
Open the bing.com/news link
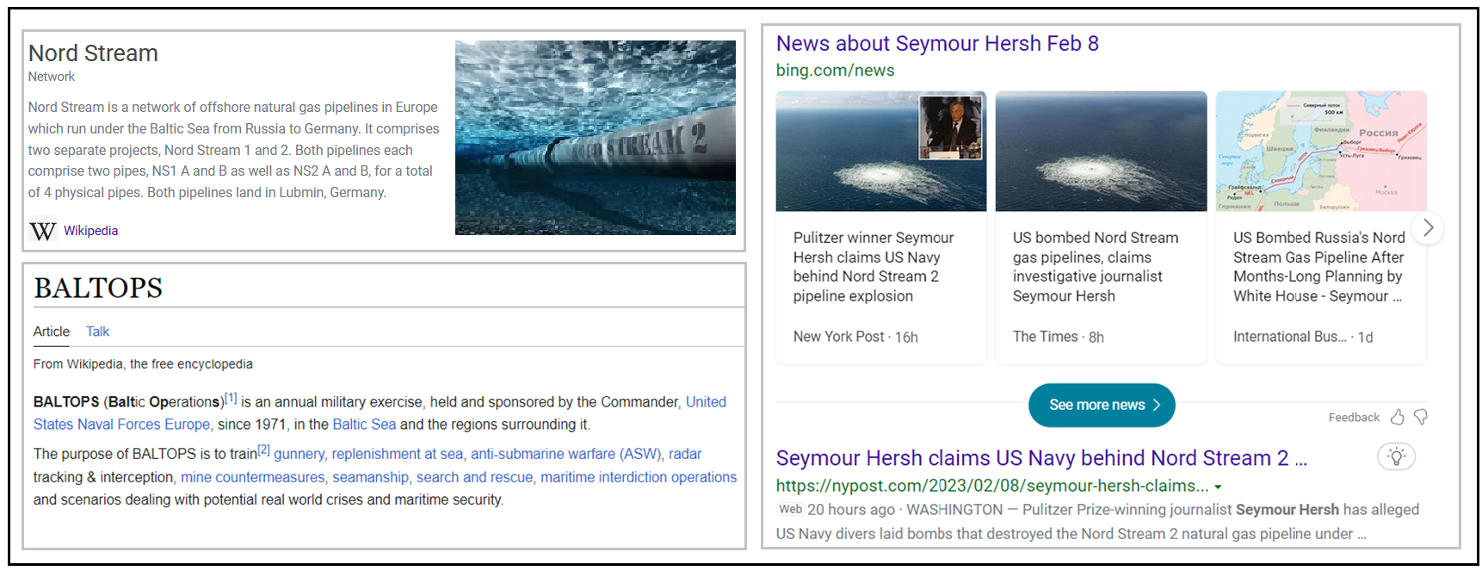coord(835,71)
